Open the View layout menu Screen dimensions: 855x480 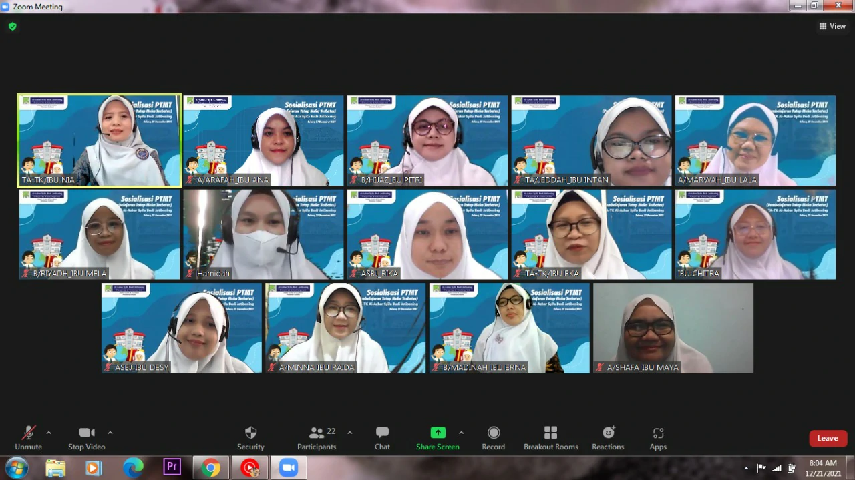(x=832, y=27)
